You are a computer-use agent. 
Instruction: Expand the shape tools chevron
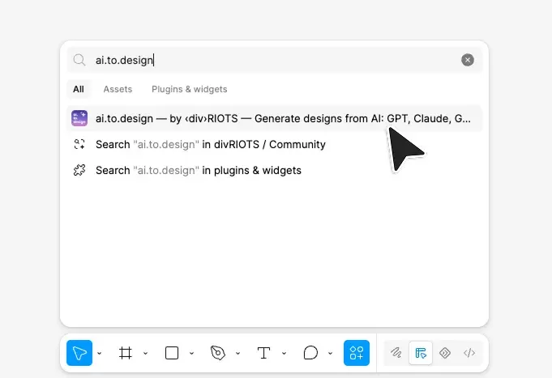(x=191, y=353)
